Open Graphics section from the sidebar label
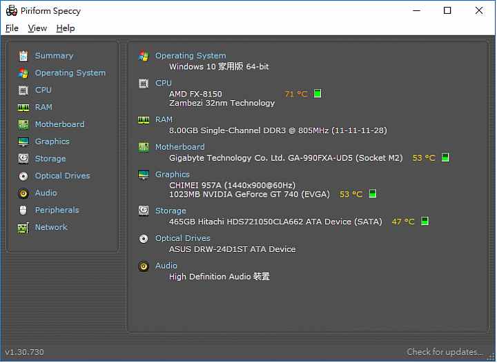 tap(52, 141)
